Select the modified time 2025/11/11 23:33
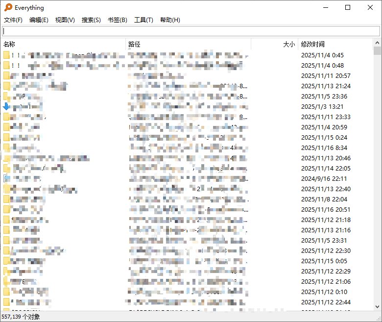Image resolution: width=382 pixels, height=322 pixels. point(326,117)
